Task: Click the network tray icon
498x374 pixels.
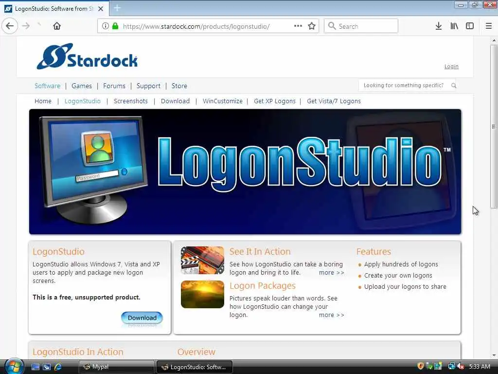Action: tap(451, 366)
